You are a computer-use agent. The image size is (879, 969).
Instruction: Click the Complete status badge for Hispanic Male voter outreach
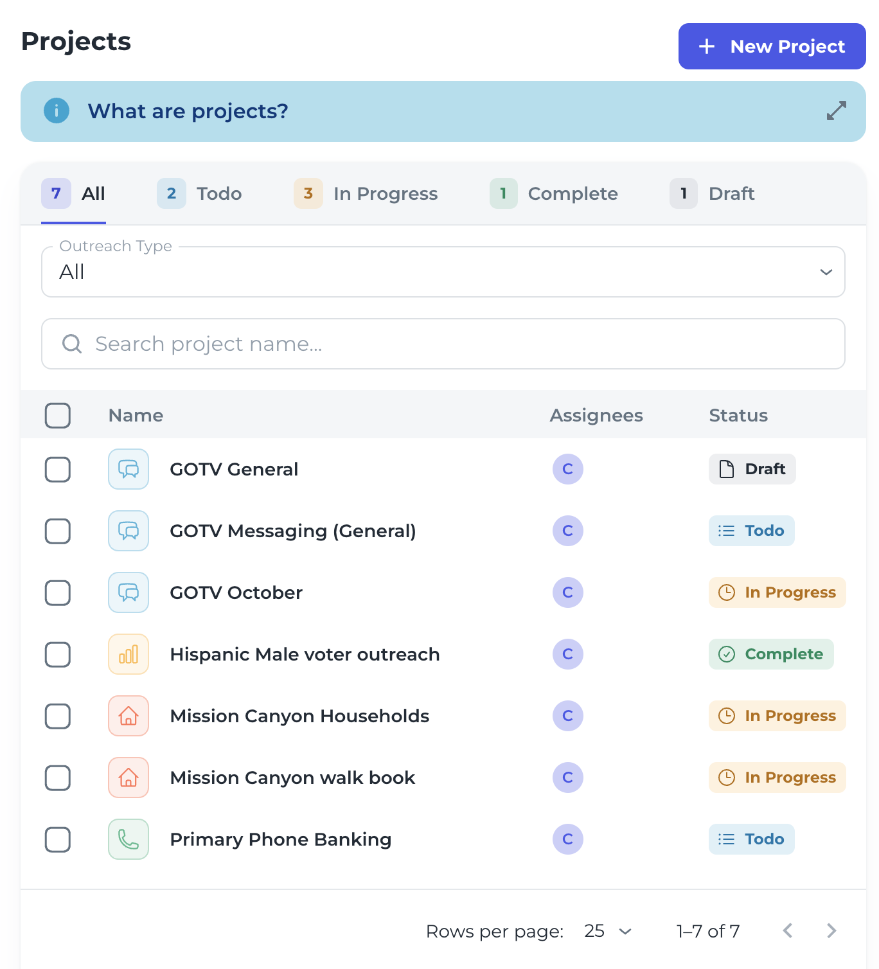771,654
